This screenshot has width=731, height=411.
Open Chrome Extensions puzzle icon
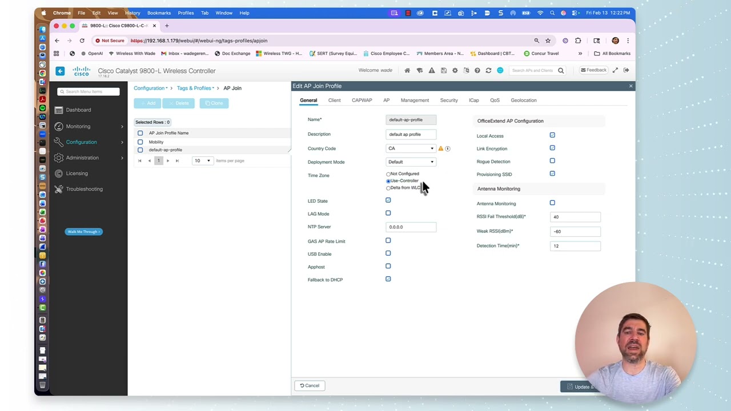click(578, 41)
